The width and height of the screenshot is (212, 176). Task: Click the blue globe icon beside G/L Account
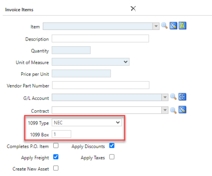click(x=183, y=97)
